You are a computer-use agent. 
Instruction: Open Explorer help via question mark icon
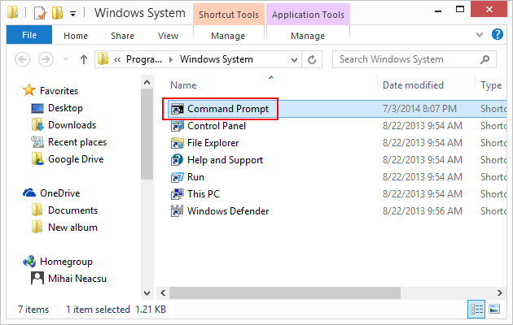pyautogui.click(x=499, y=36)
